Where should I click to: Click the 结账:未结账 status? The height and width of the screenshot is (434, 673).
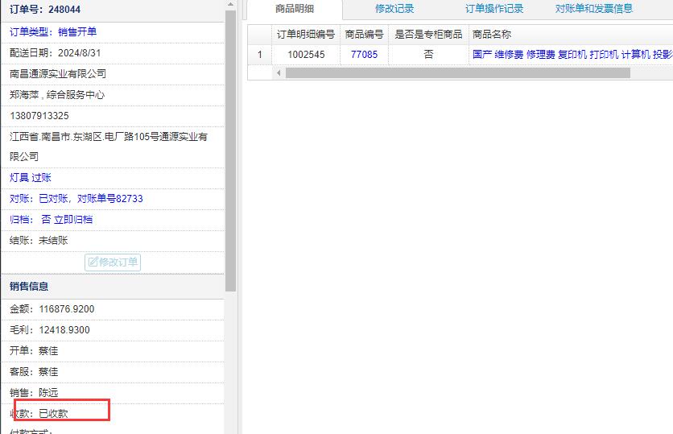(x=39, y=241)
